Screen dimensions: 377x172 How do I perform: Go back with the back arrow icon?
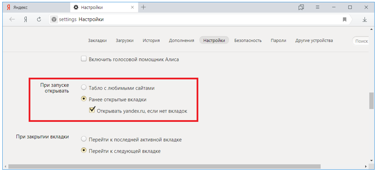click(12, 19)
